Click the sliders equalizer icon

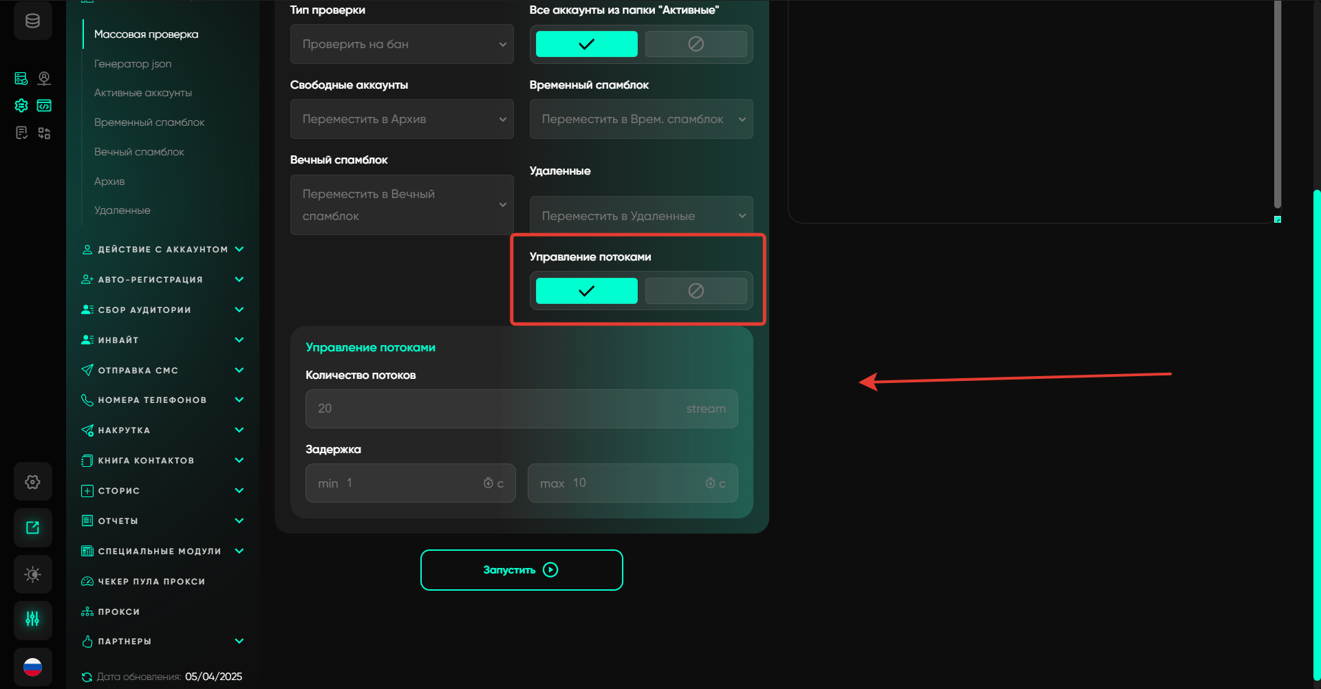pyautogui.click(x=32, y=620)
